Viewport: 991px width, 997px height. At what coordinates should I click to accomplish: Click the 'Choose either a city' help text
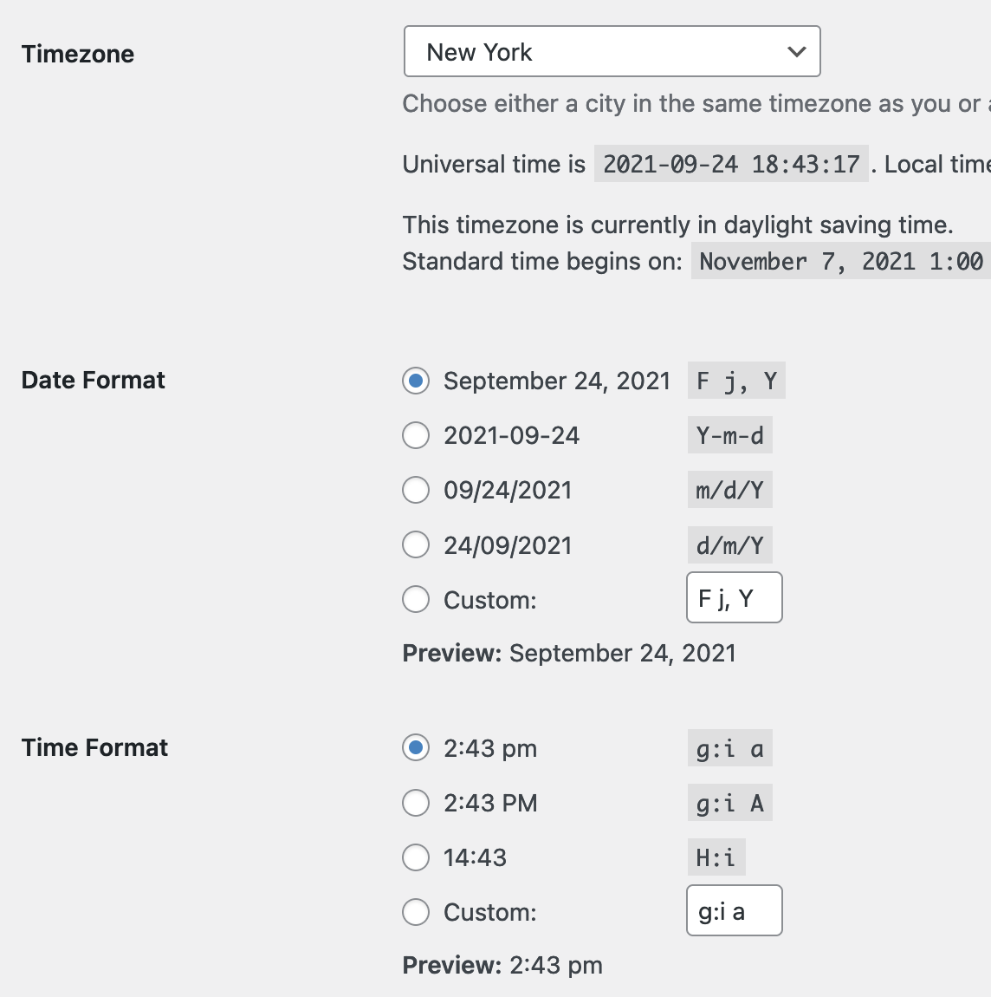click(696, 104)
